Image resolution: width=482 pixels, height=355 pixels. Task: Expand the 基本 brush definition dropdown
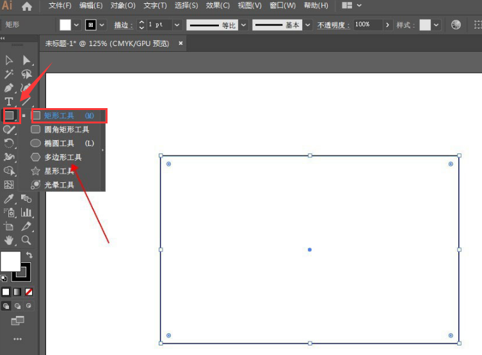pyautogui.click(x=308, y=25)
